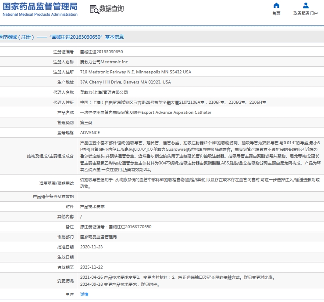Open the 政务服务门户 user portal icon
Screen dimensions: 324x302
point(306,5)
